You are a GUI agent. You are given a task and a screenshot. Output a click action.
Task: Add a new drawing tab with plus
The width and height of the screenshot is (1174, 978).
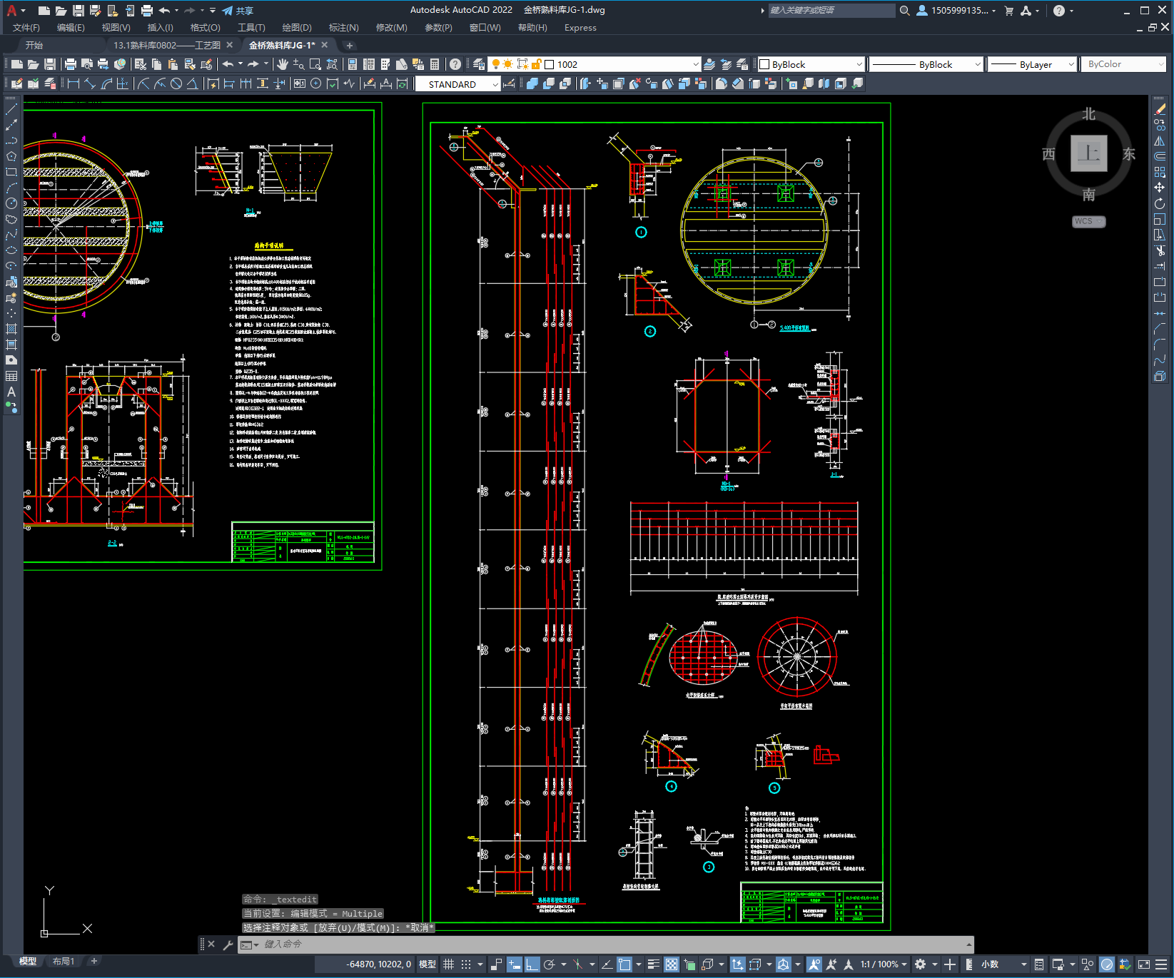click(x=349, y=45)
